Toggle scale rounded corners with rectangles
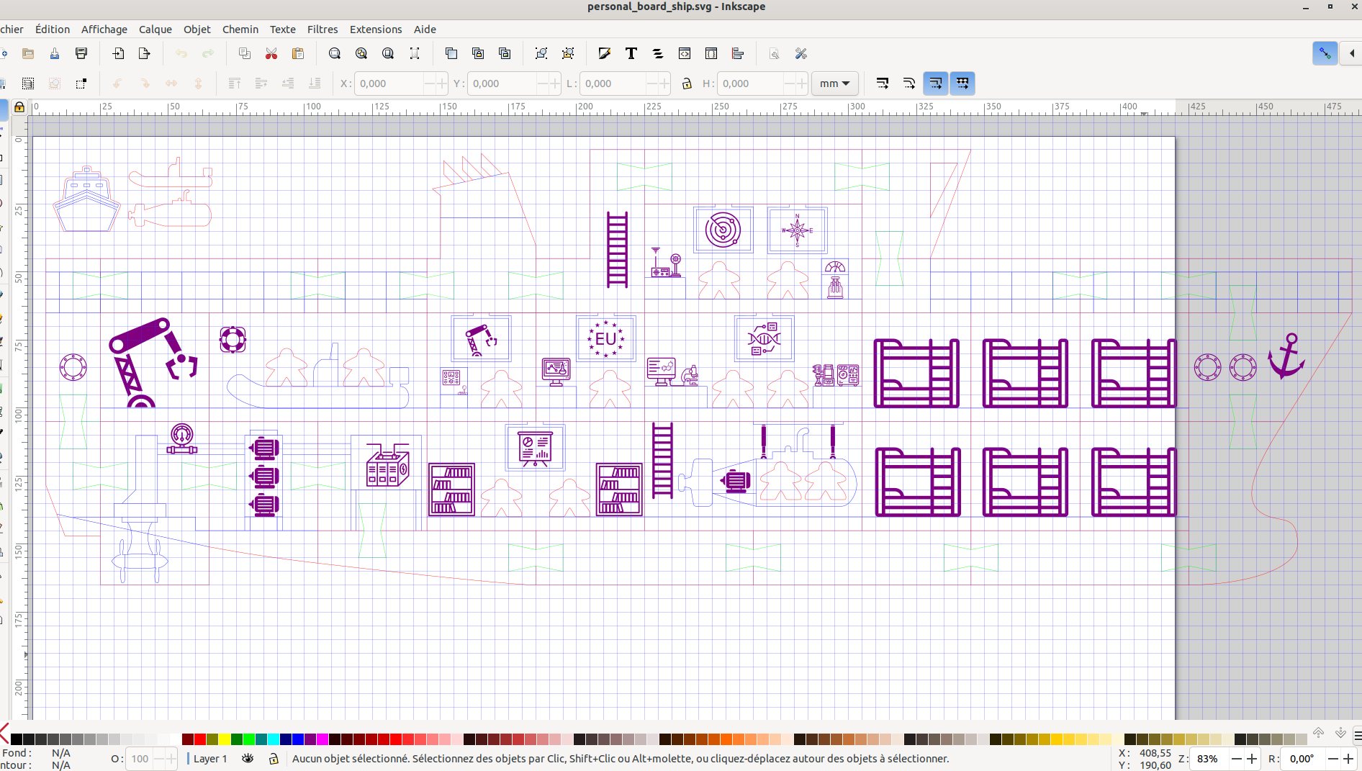This screenshot has width=1362, height=771. (909, 84)
